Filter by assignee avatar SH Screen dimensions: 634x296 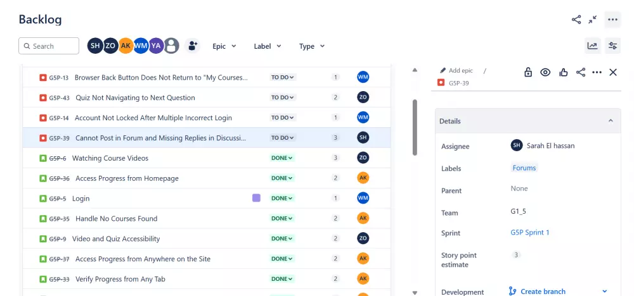coord(95,46)
